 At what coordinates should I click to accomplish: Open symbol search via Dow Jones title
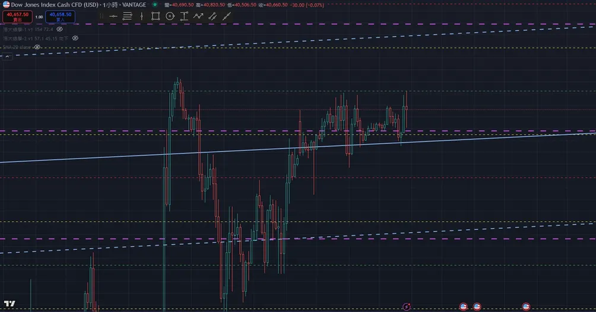click(x=55, y=5)
